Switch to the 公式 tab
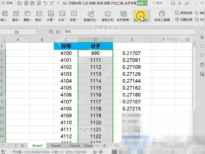Viewport: 205px width, 154px height. point(85,3)
